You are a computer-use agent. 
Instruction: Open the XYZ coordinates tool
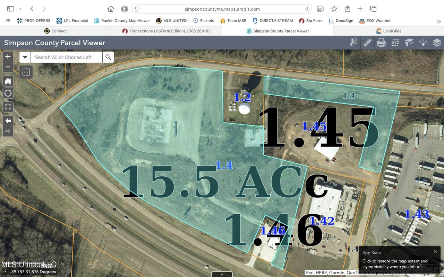pos(395,43)
